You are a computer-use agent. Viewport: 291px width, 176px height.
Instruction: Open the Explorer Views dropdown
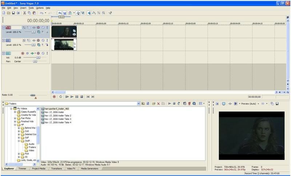point(204,103)
